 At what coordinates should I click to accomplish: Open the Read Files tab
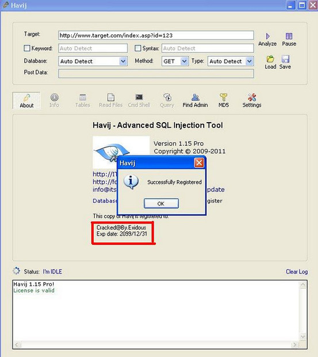coord(111,101)
